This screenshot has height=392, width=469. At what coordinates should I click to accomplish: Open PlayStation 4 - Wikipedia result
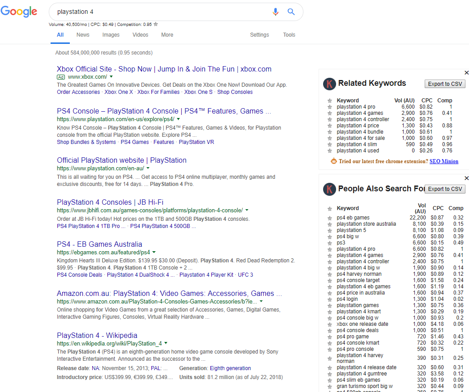pos(97,335)
